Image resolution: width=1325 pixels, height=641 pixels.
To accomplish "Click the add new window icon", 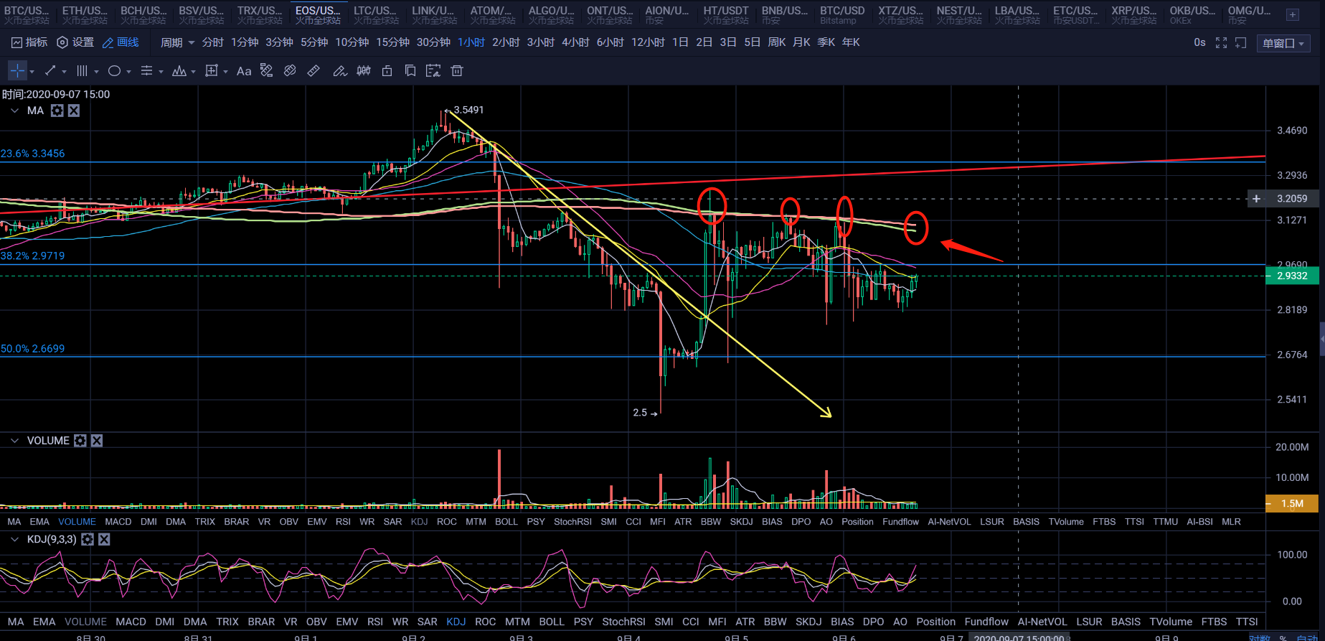I will (1240, 43).
